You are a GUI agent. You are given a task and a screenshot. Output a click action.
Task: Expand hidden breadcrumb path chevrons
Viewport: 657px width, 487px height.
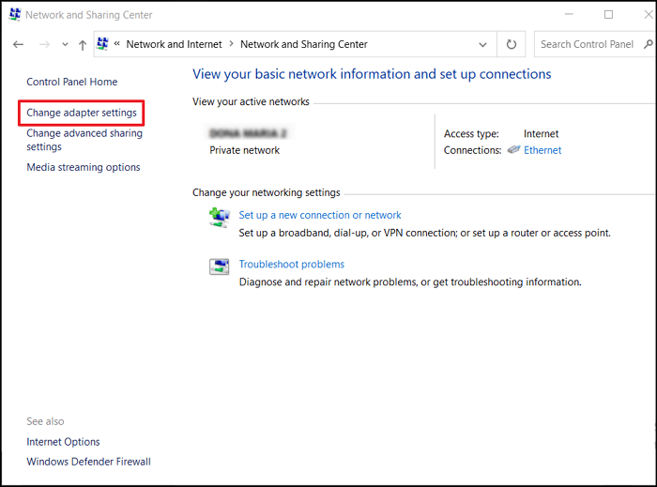(117, 43)
